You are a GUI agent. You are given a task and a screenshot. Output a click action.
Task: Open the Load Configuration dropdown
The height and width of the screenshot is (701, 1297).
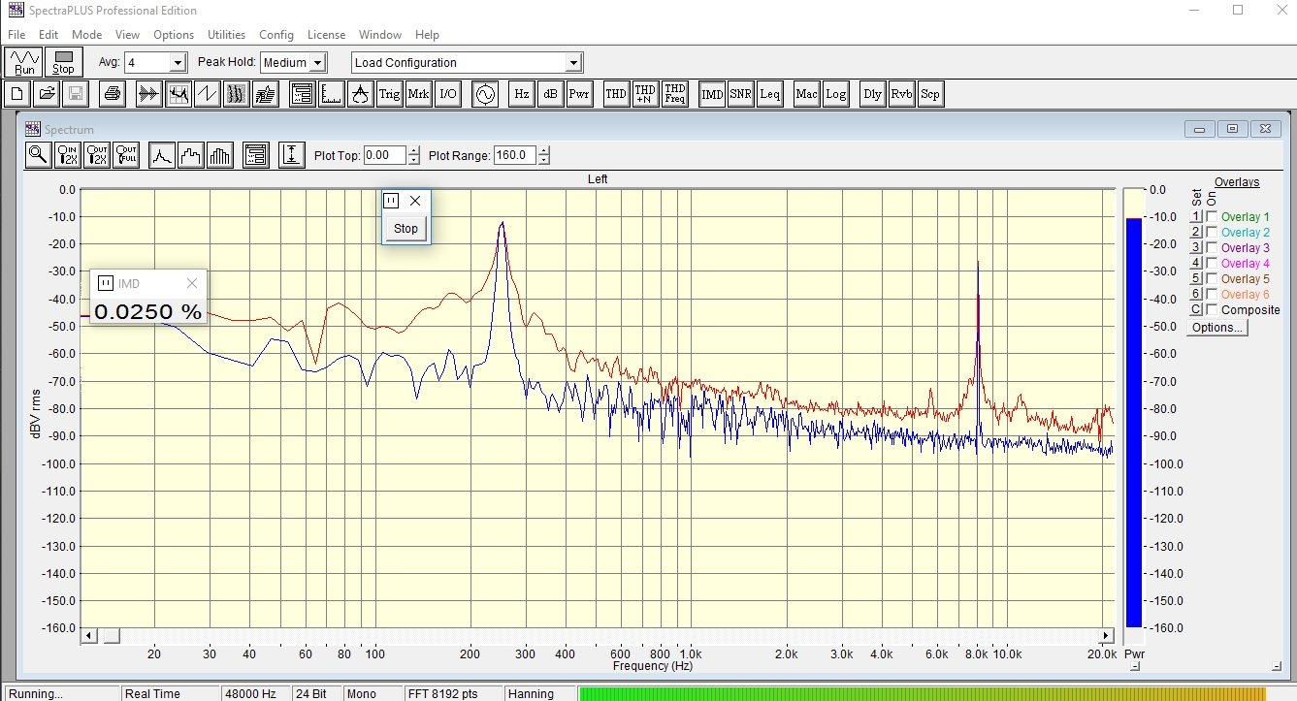573,63
